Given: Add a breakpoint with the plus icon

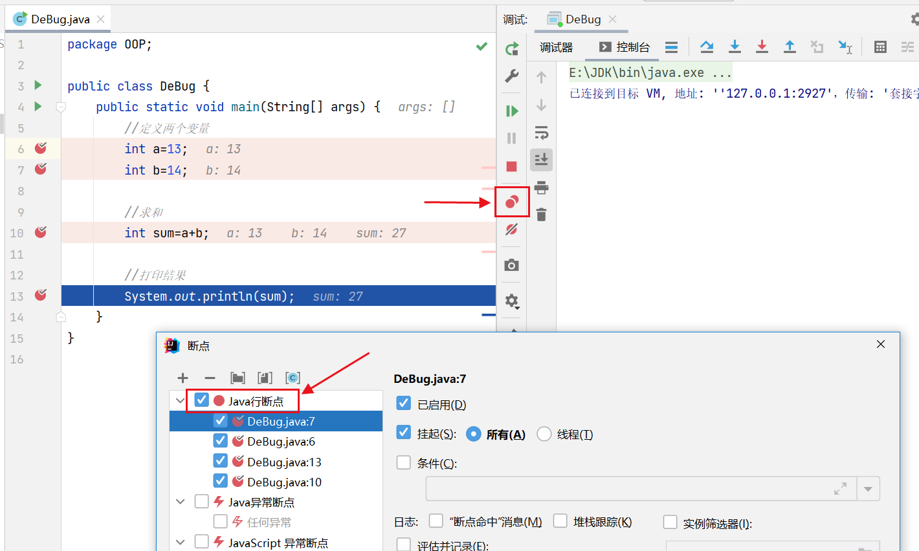Looking at the screenshot, I should point(183,378).
